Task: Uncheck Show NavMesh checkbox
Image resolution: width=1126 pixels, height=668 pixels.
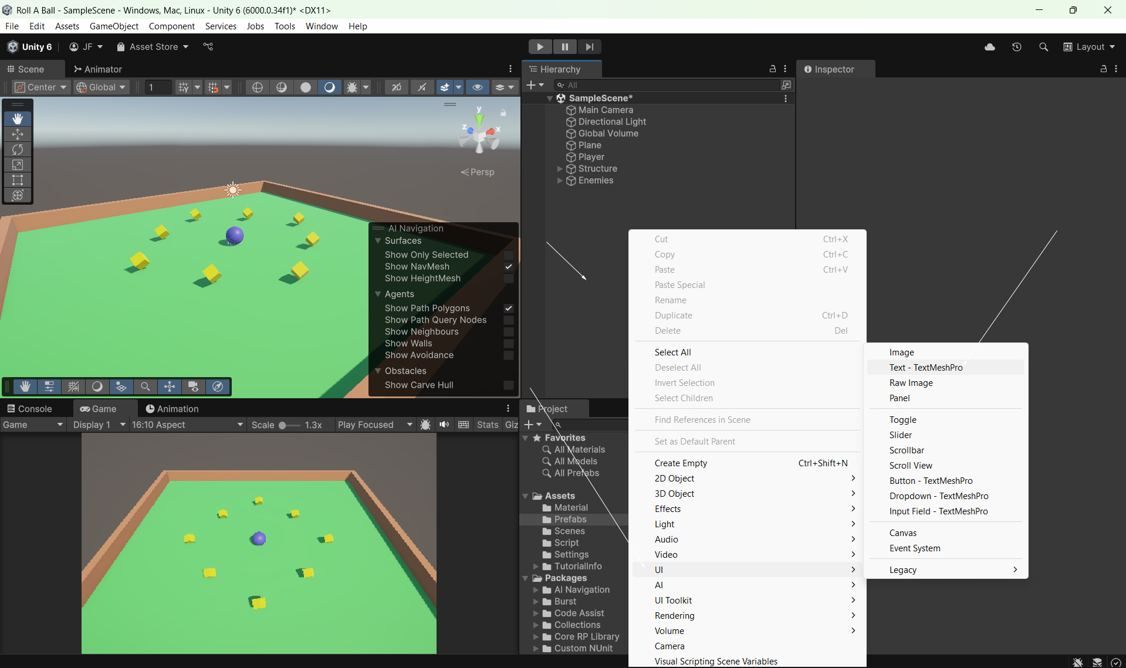Action: pyautogui.click(x=509, y=267)
